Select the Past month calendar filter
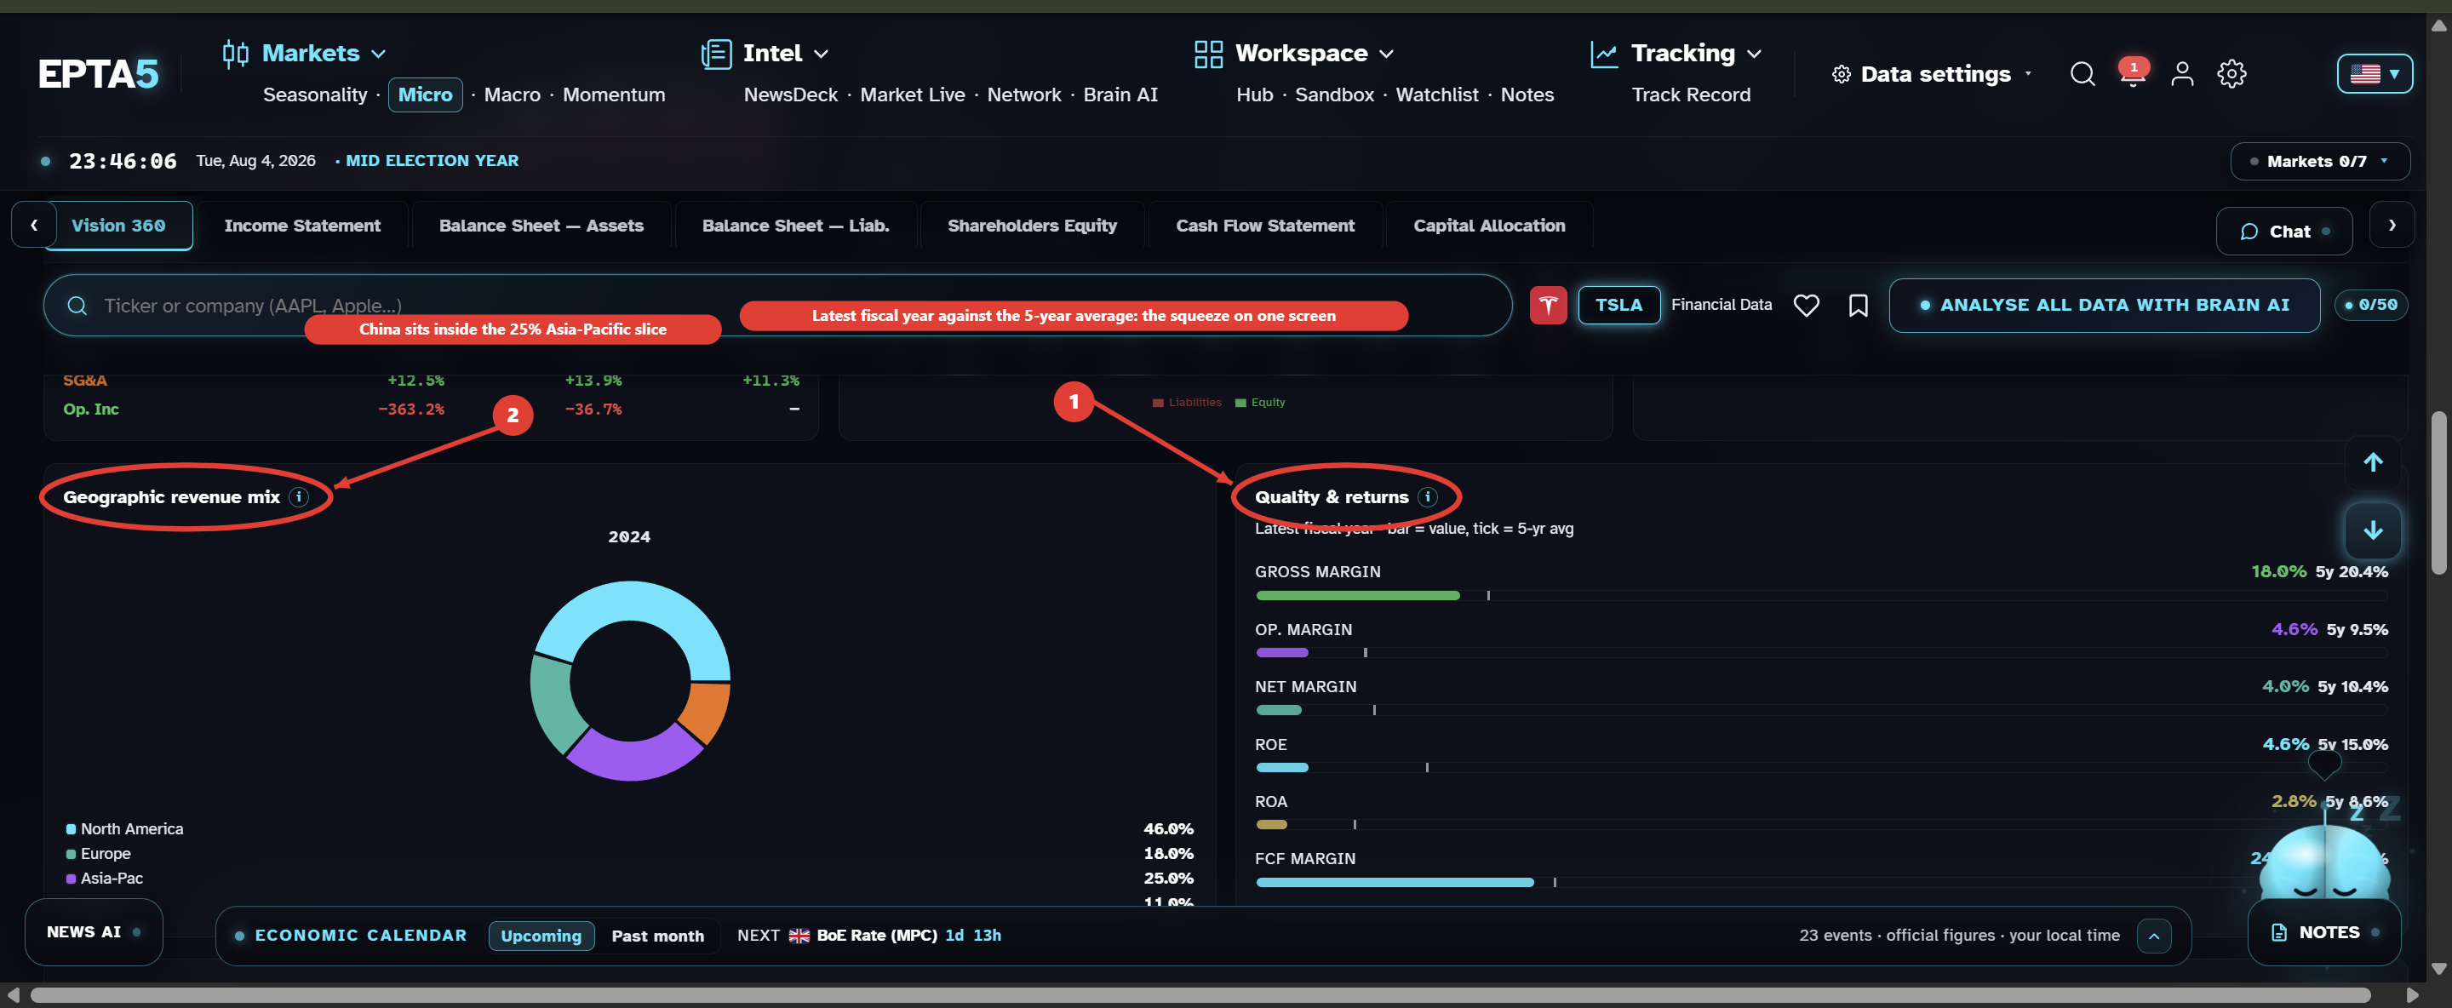Image resolution: width=2452 pixels, height=1008 pixels. point(658,936)
